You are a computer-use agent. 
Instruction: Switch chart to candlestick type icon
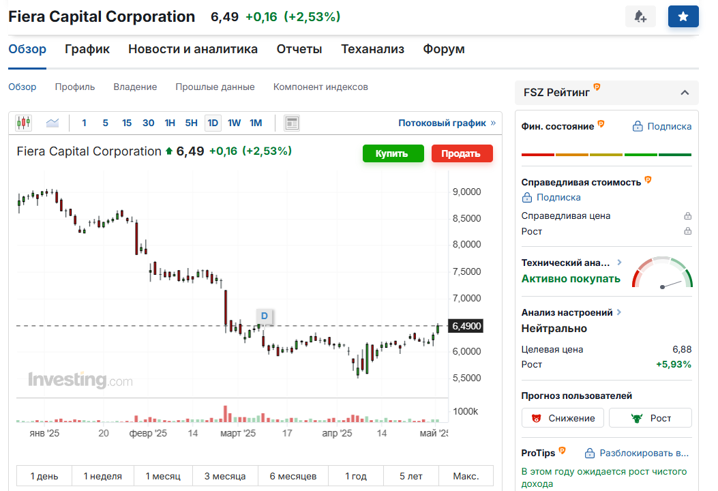23,123
